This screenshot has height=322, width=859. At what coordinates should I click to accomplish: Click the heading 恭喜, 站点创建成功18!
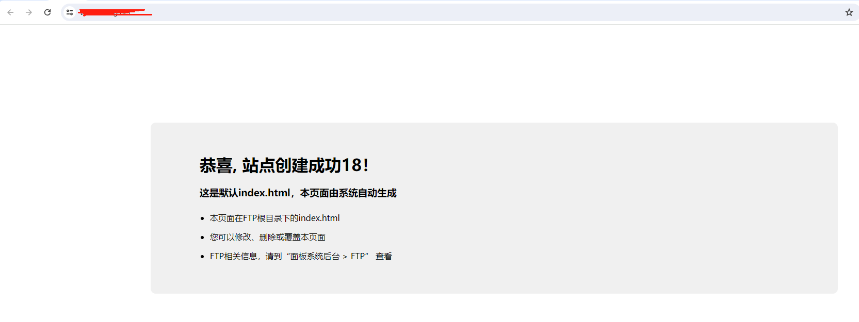pyautogui.click(x=284, y=165)
